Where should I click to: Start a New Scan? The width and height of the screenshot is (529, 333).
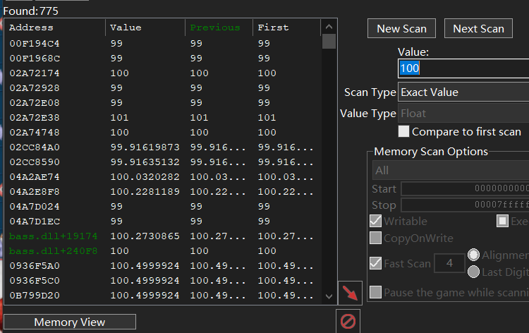point(401,28)
